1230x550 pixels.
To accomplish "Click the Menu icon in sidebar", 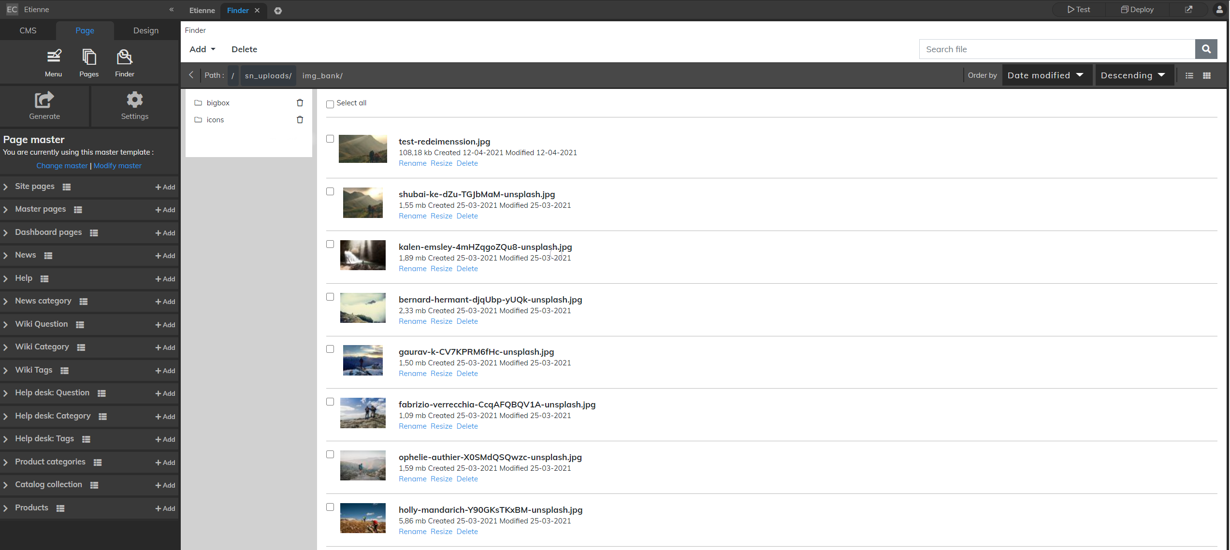I will 53,62.
